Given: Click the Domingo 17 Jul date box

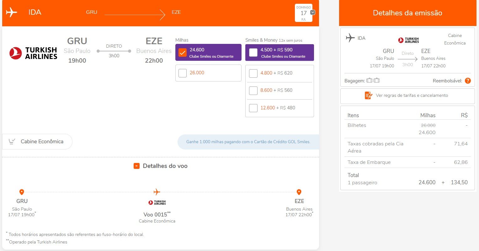Looking at the screenshot, I should 304,13.
